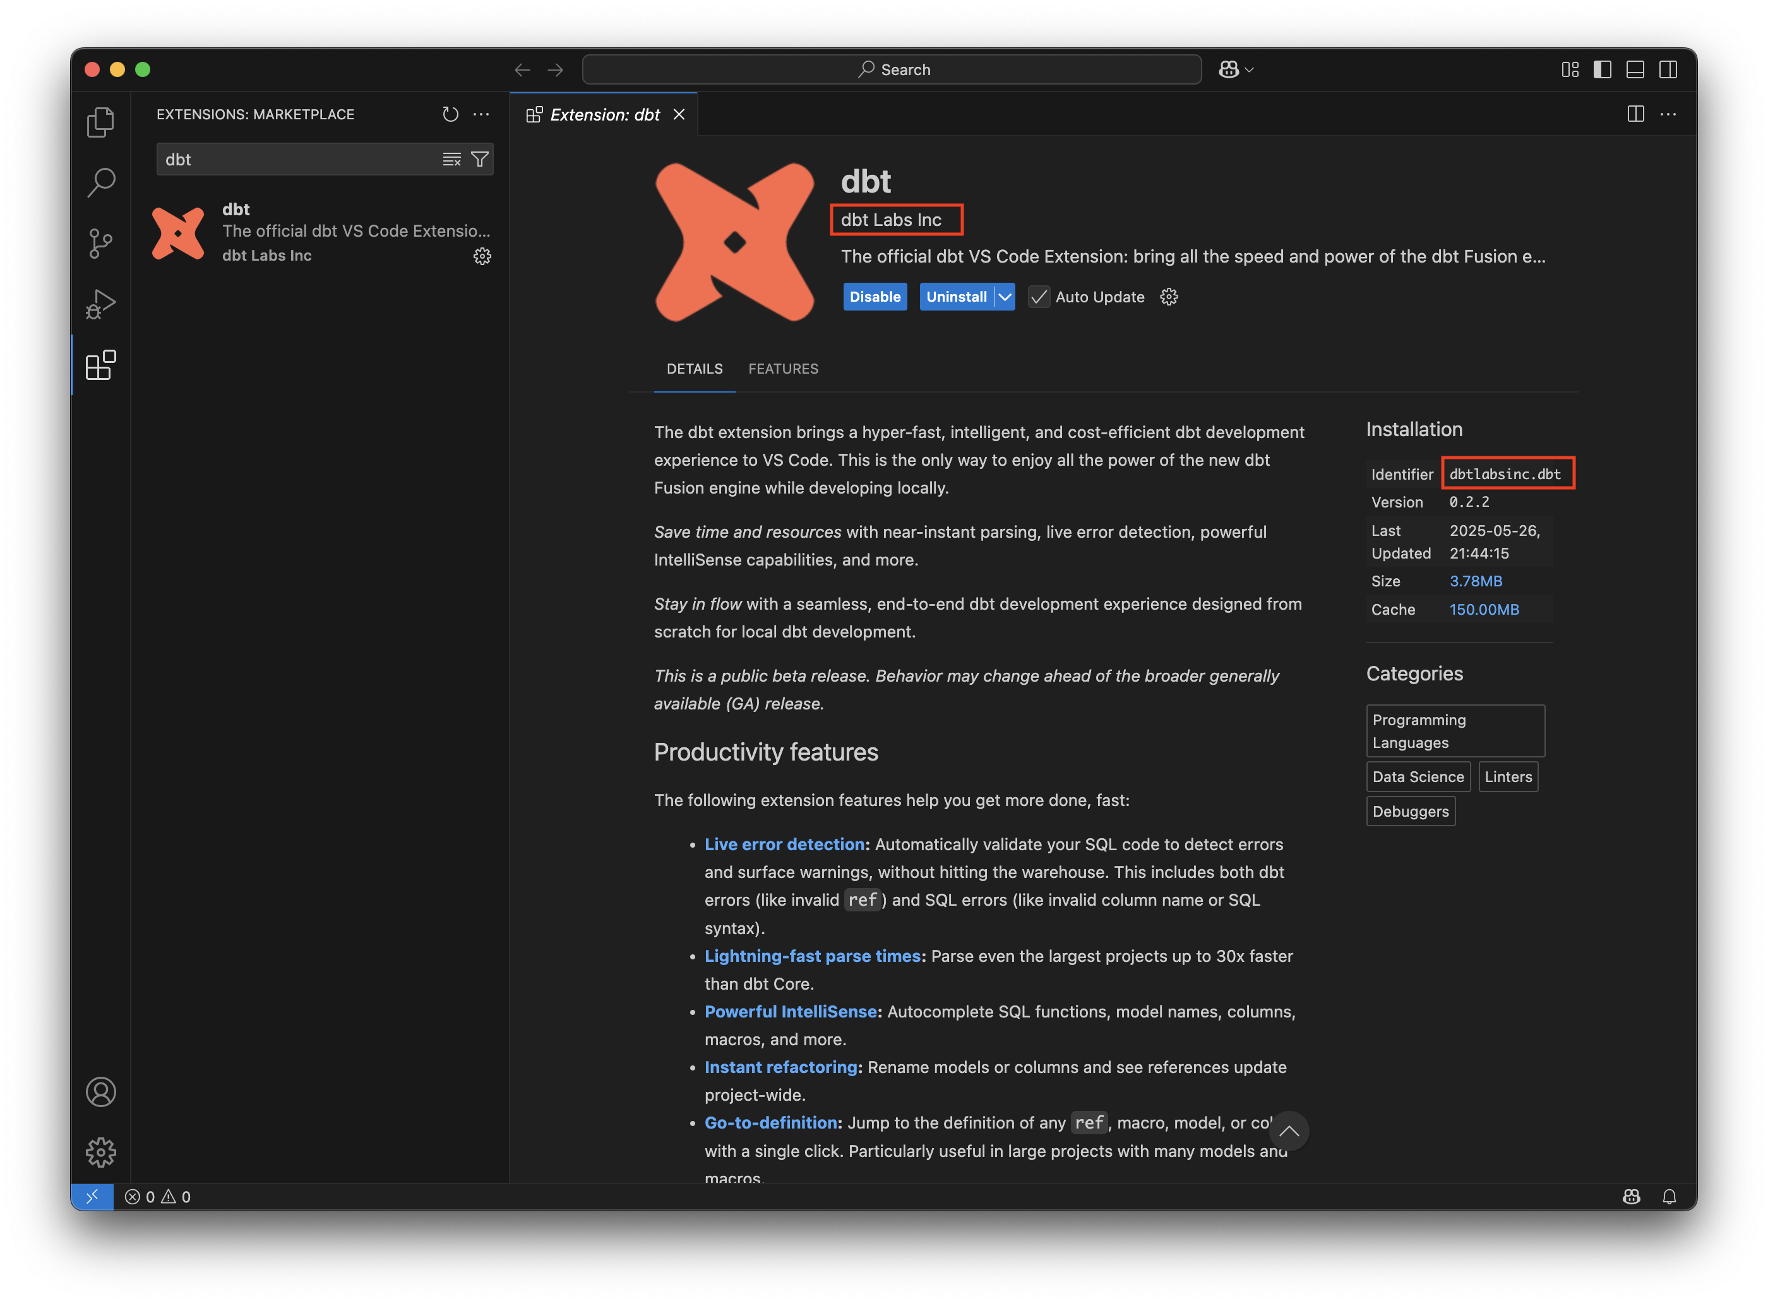
Task: Expand the Uninstall dropdown arrow
Action: (x=1005, y=297)
